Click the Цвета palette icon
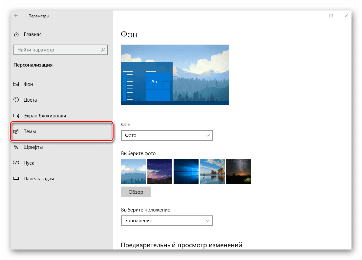This screenshot has height=260, width=362. pyautogui.click(x=16, y=100)
